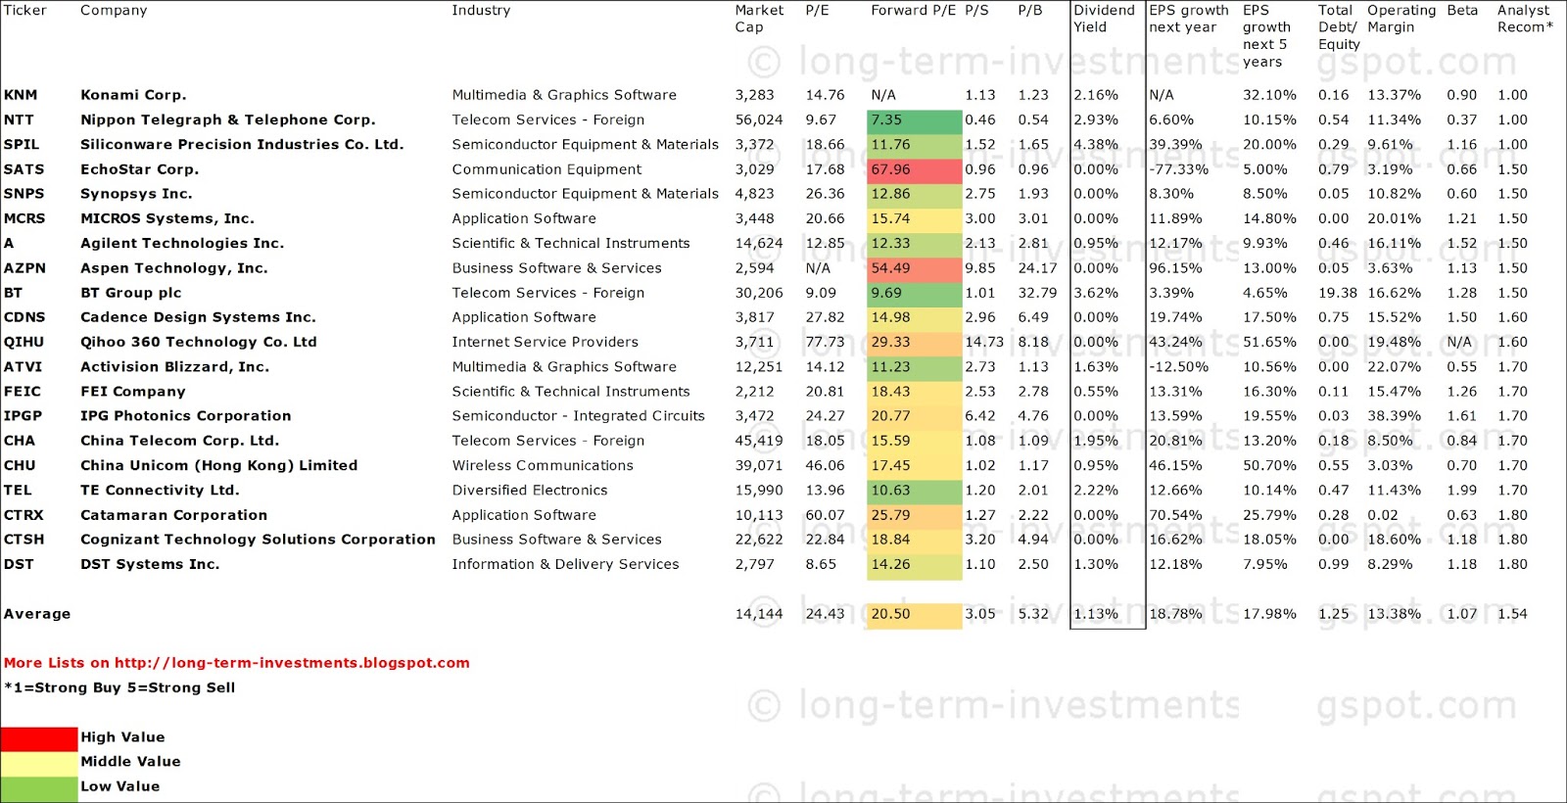Select TE Connectivity Ltd. cell
The image size is (1567, 803).
160,490
